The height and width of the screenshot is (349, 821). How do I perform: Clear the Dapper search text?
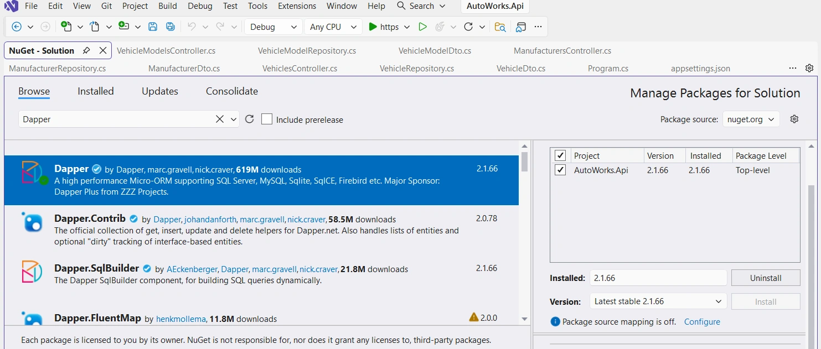click(220, 119)
